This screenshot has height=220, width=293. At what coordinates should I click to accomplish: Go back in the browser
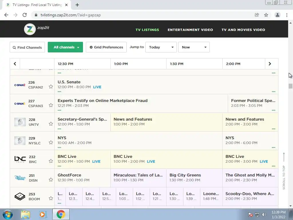[x=6, y=15]
